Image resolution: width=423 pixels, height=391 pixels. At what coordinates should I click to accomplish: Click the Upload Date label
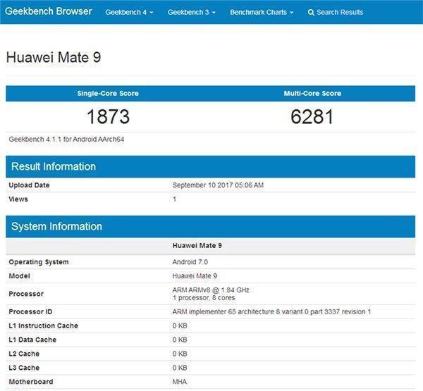pos(29,185)
